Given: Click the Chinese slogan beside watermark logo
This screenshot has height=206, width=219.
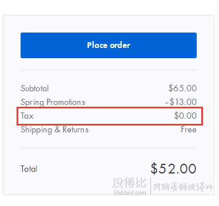Looking at the screenshot, I should pyautogui.click(x=183, y=187).
